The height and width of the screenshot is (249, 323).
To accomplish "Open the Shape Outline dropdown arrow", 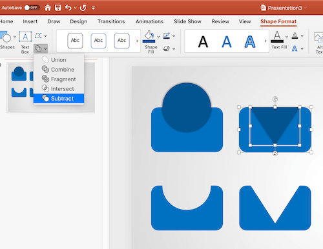I will pos(174,36).
